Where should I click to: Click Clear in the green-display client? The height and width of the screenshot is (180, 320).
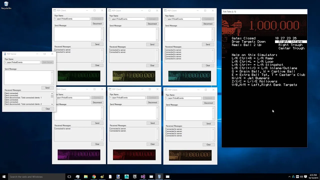(x=97, y=65)
